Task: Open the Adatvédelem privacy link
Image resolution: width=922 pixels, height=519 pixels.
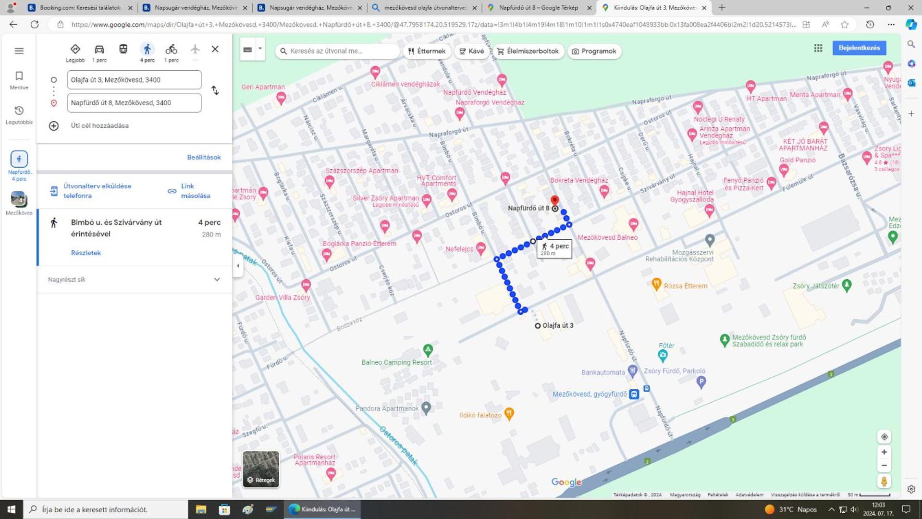Action: click(749, 494)
